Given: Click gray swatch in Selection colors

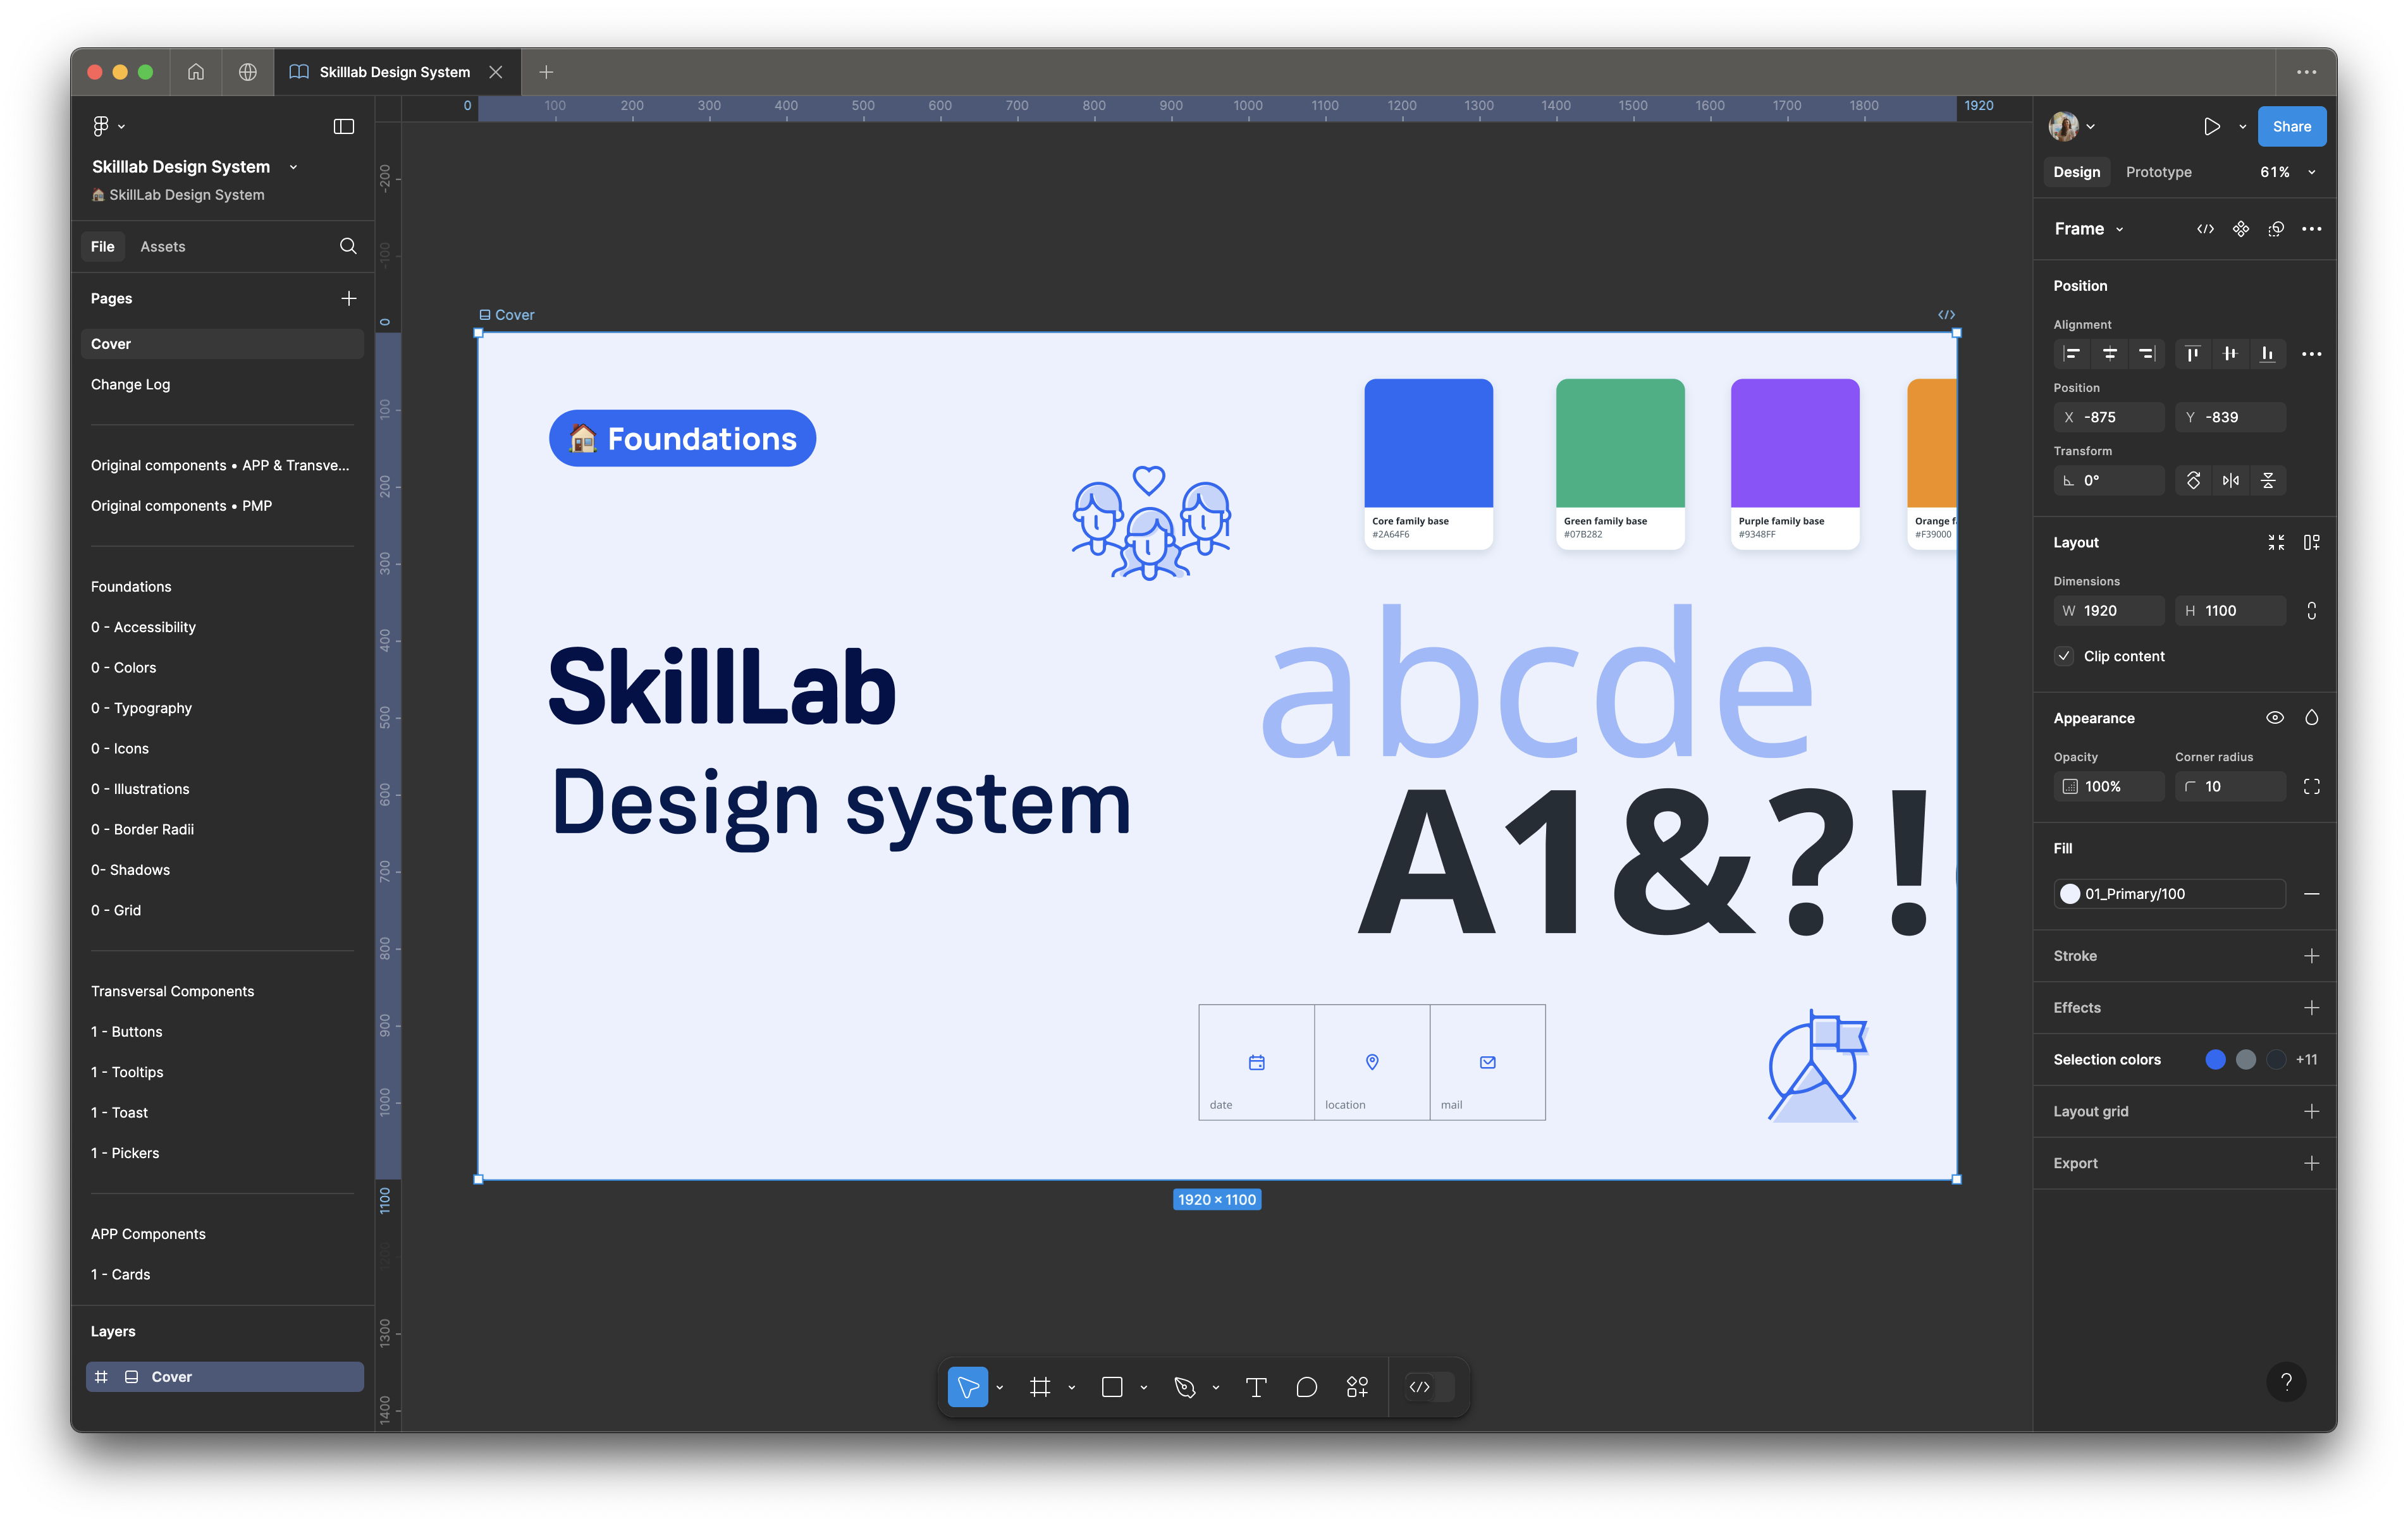Looking at the screenshot, I should tap(2246, 1059).
